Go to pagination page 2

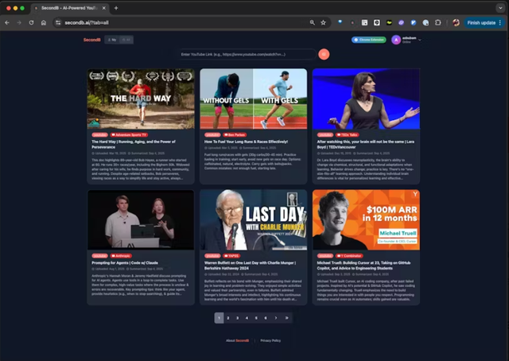click(x=228, y=318)
